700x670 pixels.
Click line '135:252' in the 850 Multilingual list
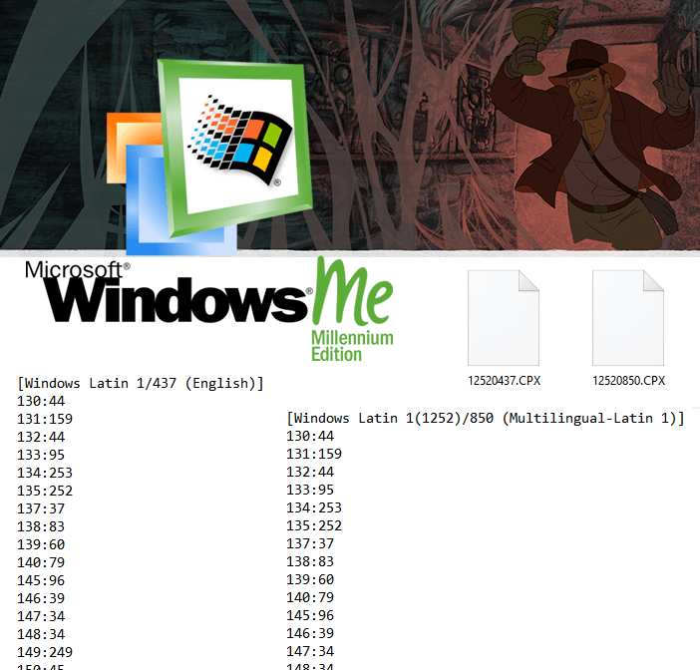(314, 525)
